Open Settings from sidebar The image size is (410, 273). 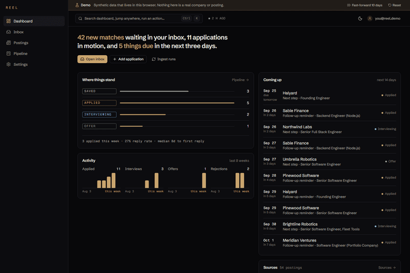34,64
